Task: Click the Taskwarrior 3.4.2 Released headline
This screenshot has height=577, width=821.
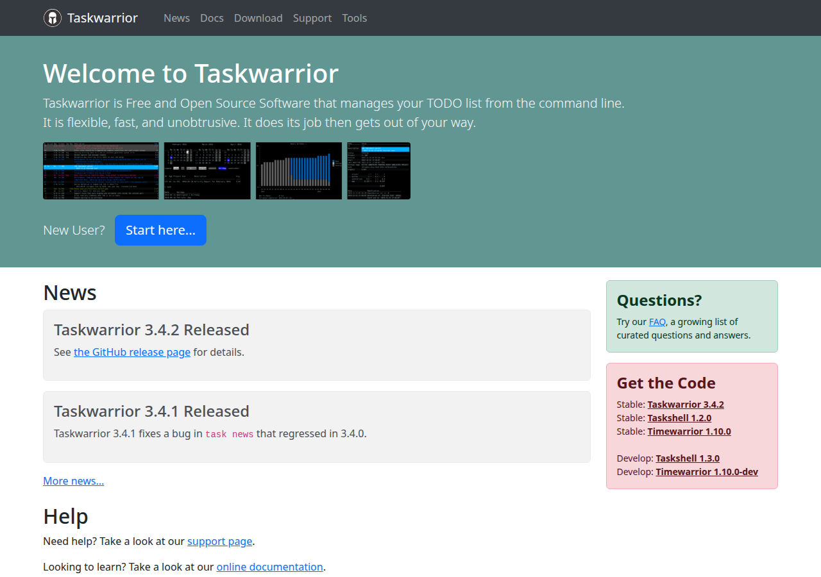Action: coord(151,330)
